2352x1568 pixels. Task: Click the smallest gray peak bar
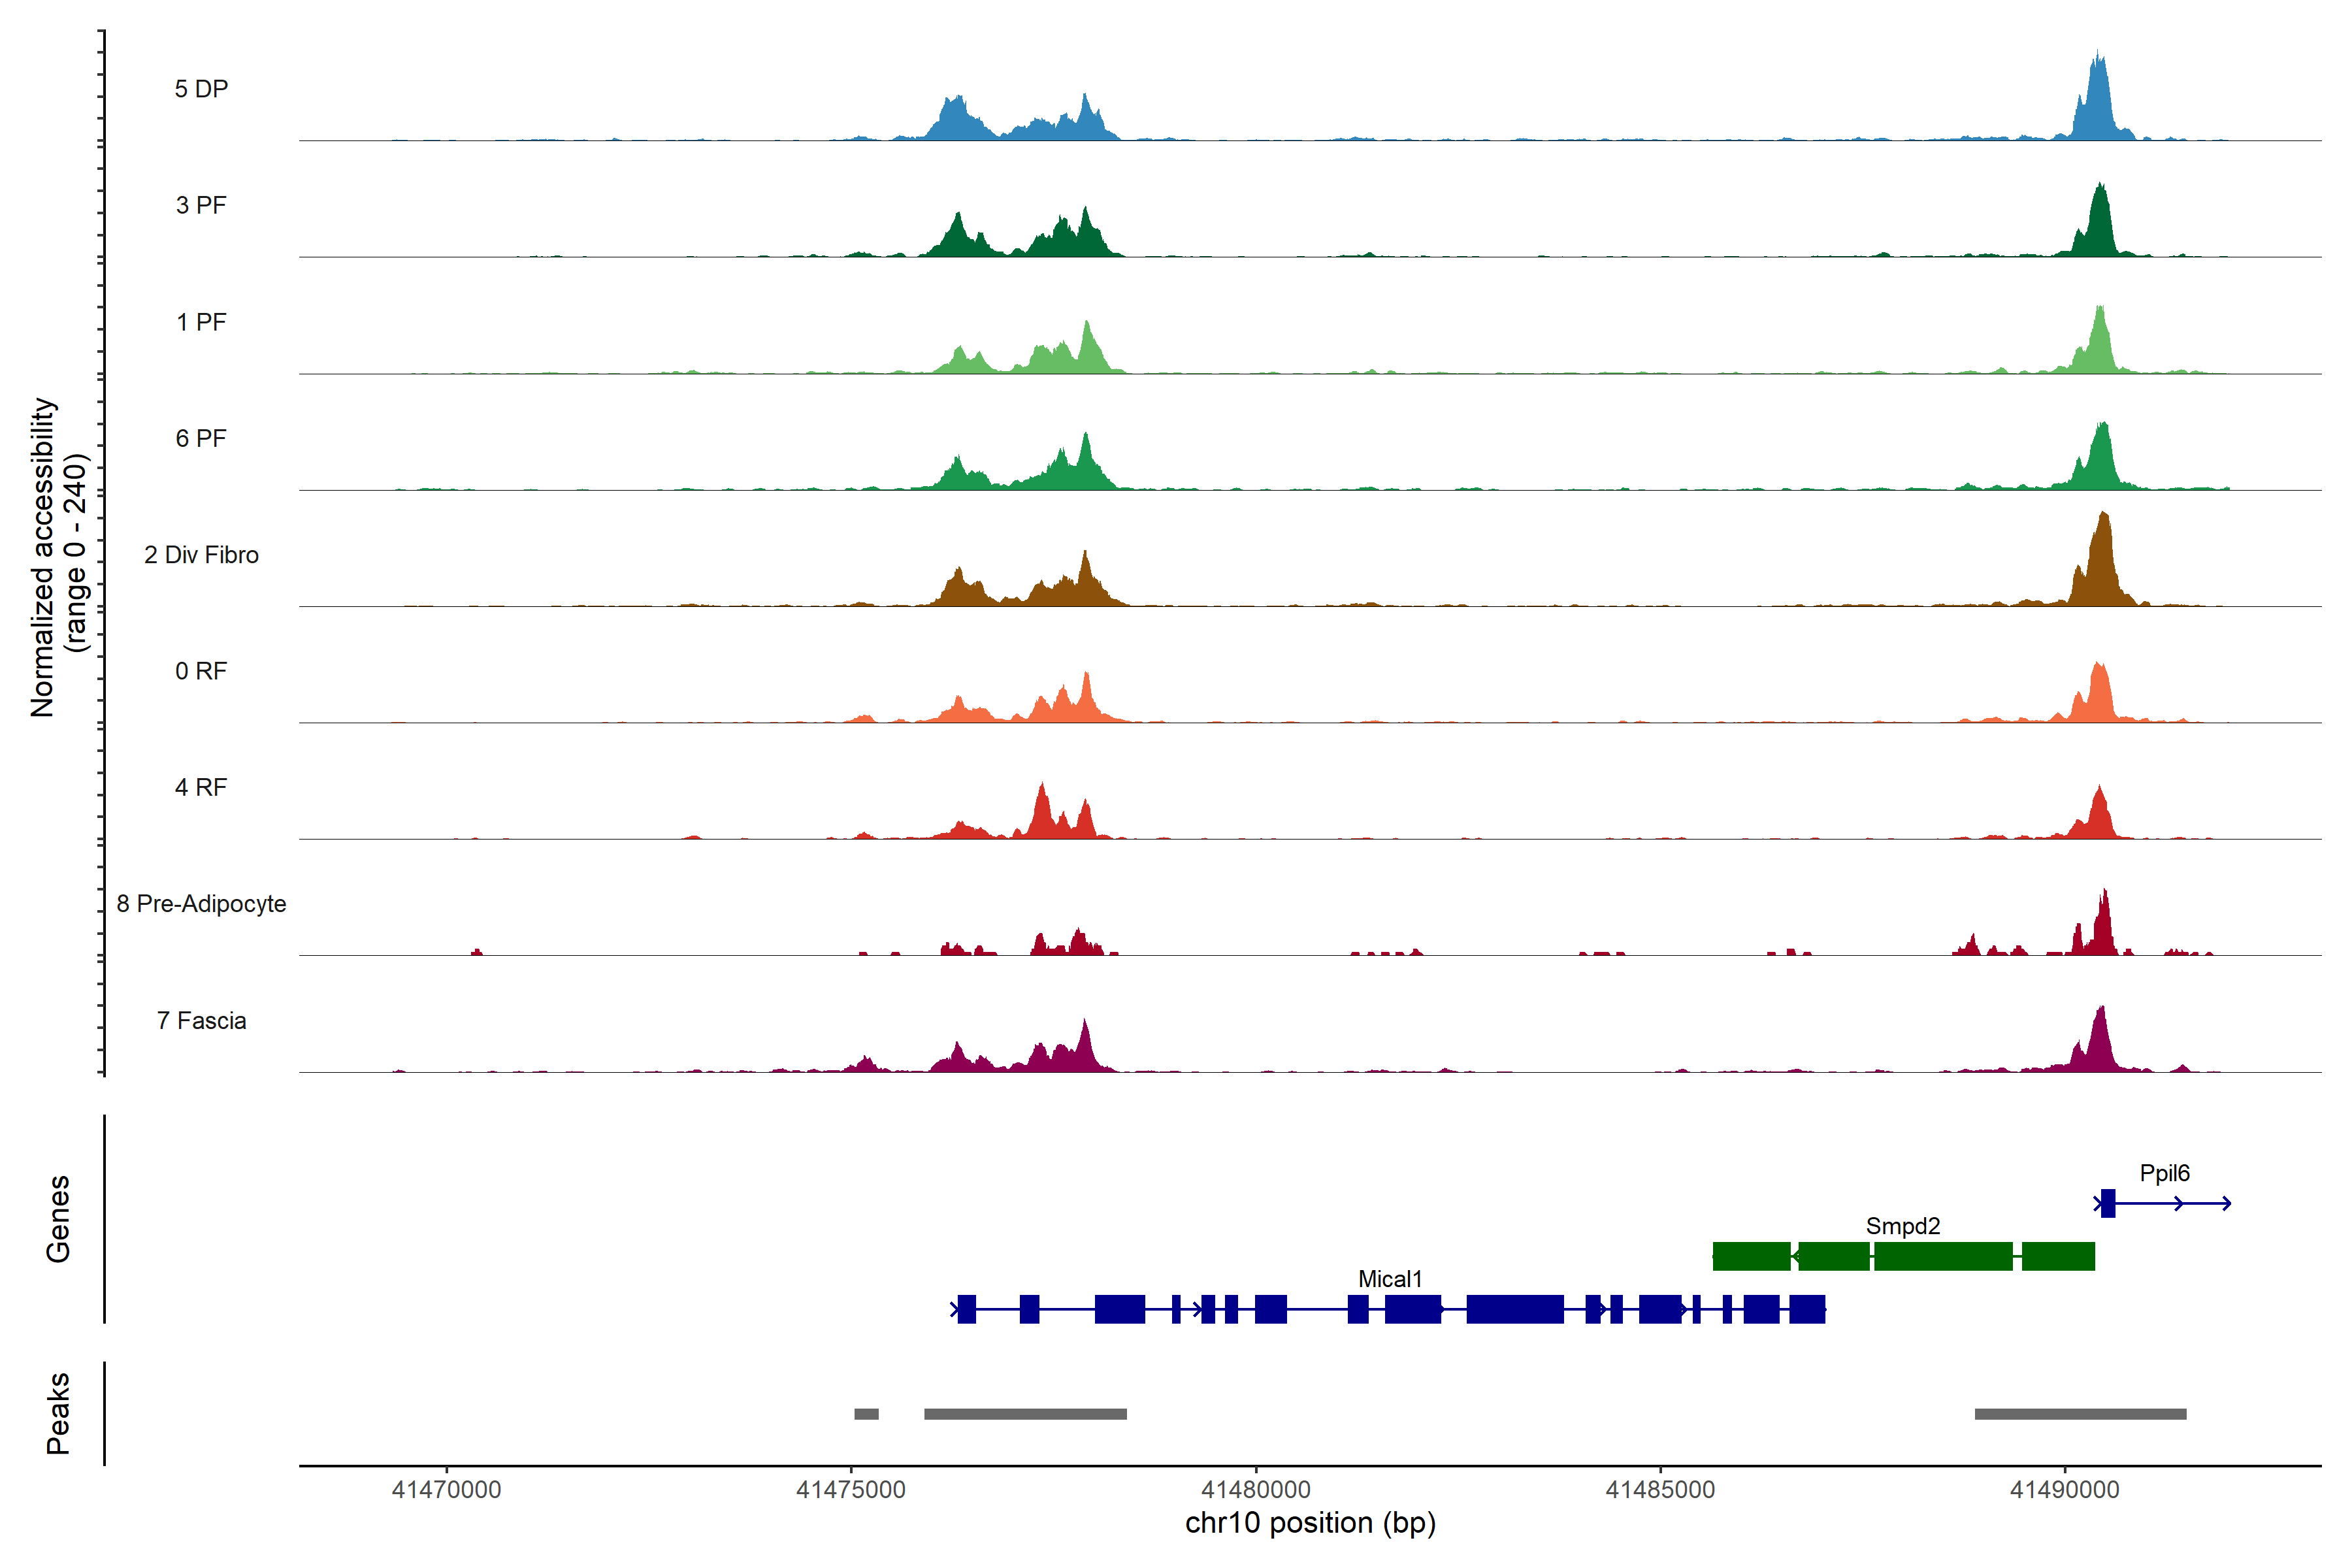pyautogui.click(x=866, y=1414)
